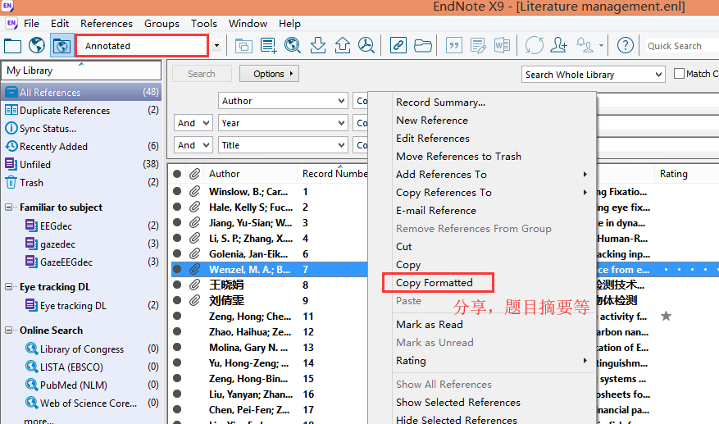This screenshot has width=719, height=424.
Task: Click the Find Full Text icon
Action: [x=366, y=45]
